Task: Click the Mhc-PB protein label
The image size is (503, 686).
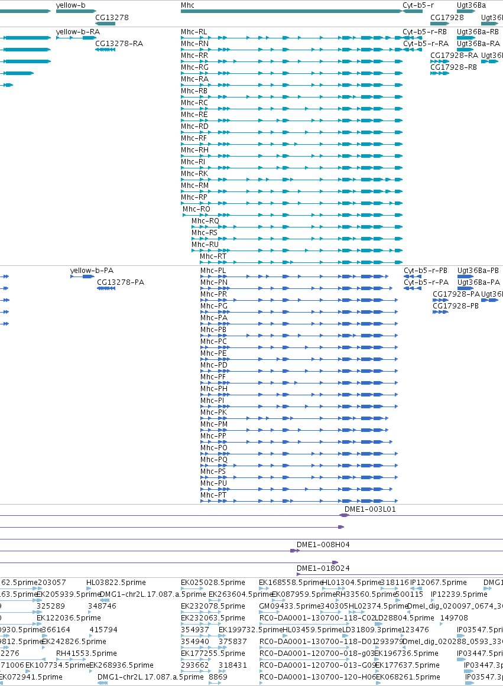Action: (213, 330)
